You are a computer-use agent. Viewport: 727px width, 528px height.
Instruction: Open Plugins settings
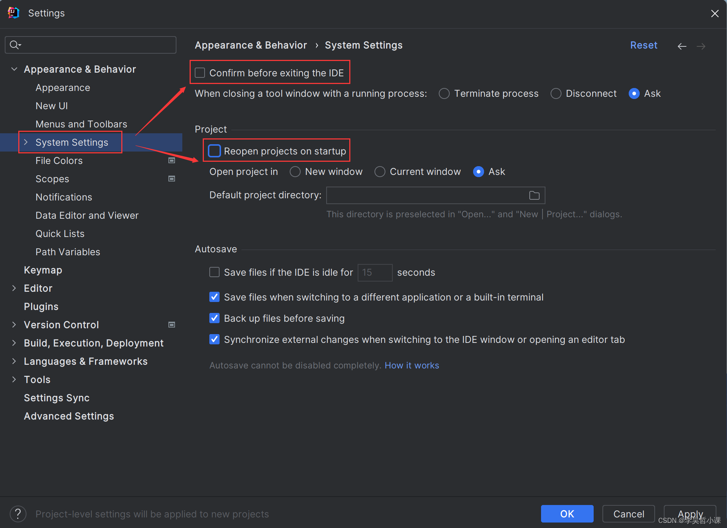(41, 307)
